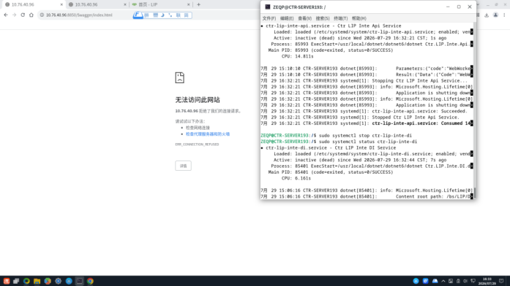
Task: Open terminal 编辑(E) menu
Action: point(287,18)
